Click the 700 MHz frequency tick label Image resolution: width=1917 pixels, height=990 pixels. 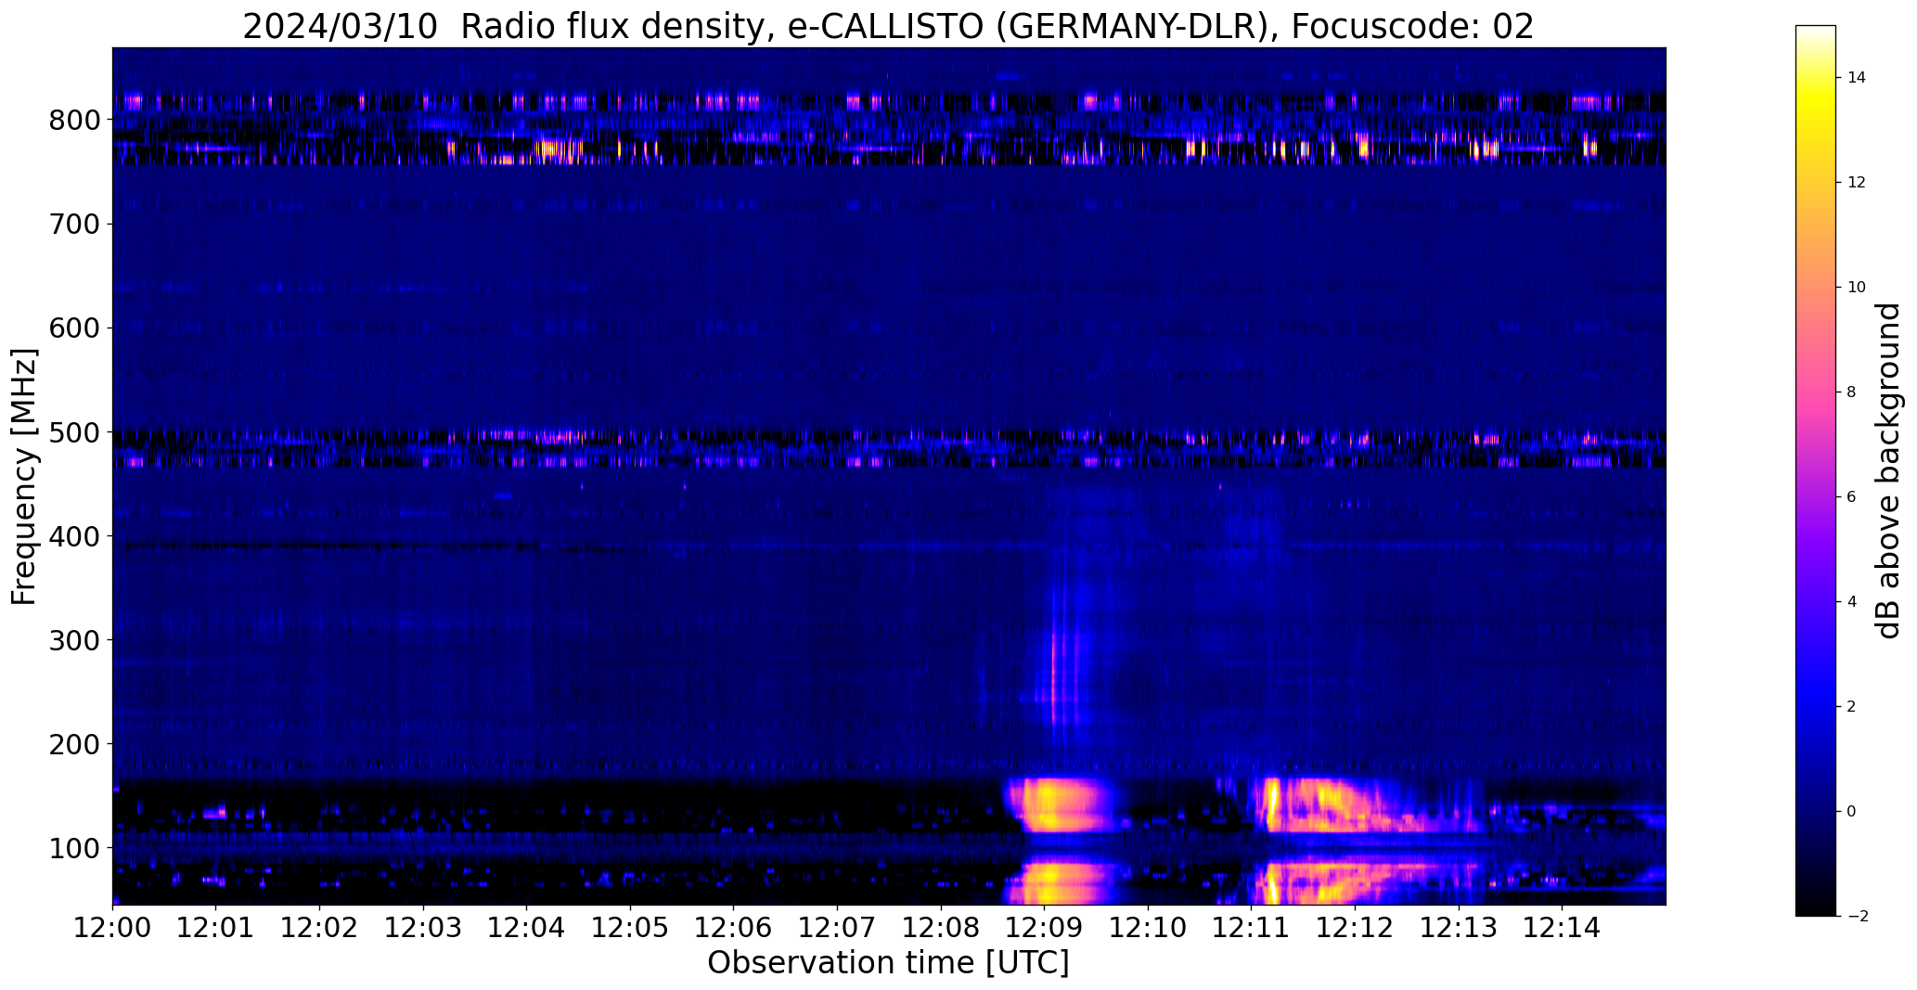point(73,225)
